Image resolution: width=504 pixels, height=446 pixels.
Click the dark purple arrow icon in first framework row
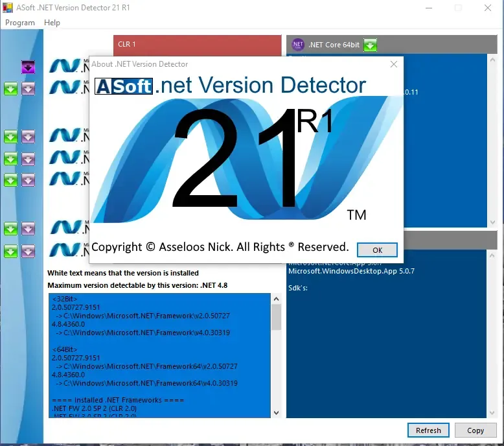pyautogui.click(x=29, y=67)
